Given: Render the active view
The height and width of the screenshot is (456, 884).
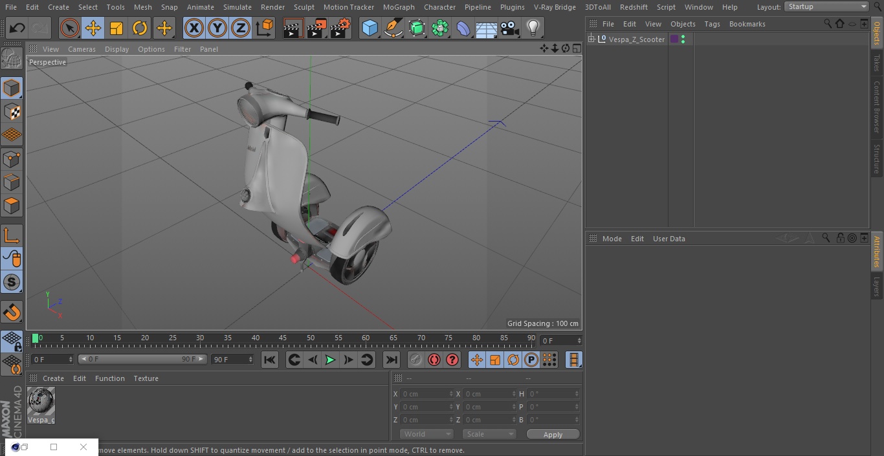Looking at the screenshot, I should pyautogui.click(x=293, y=28).
